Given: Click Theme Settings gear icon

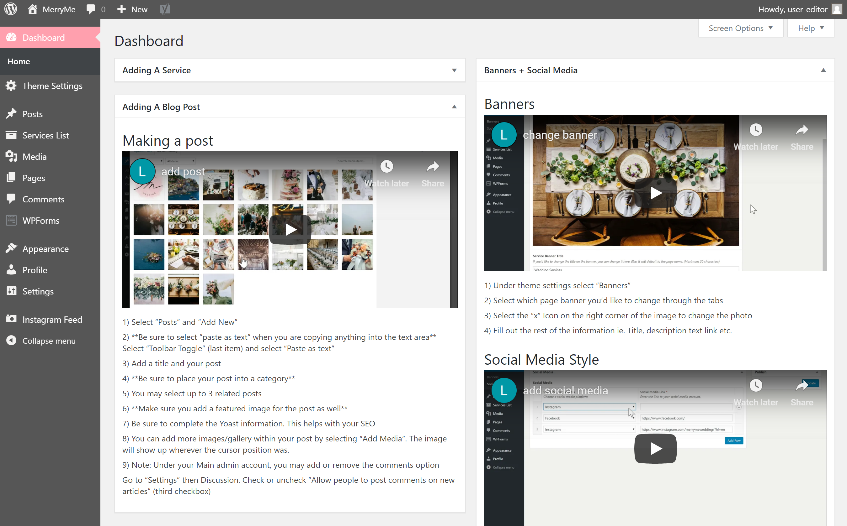Looking at the screenshot, I should tap(11, 86).
